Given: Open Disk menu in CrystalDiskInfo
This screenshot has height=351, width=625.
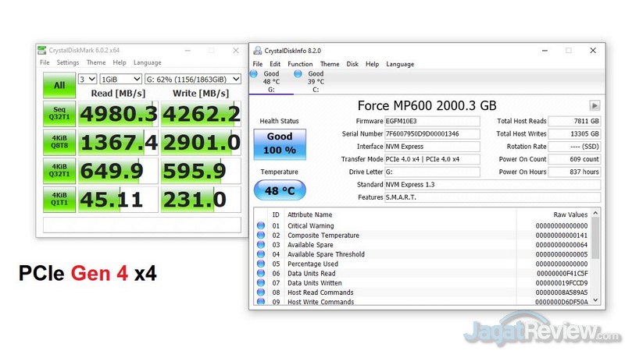Looking at the screenshot, I should coord(352,64).
